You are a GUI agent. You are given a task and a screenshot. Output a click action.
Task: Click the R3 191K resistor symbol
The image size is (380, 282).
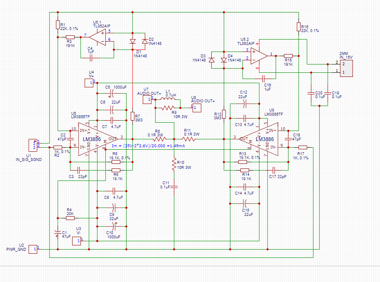(70, 37)
